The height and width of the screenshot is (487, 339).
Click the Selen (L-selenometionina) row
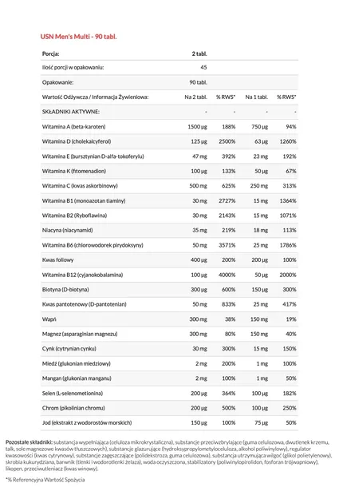pyautogui.click(x=169, y=394)
